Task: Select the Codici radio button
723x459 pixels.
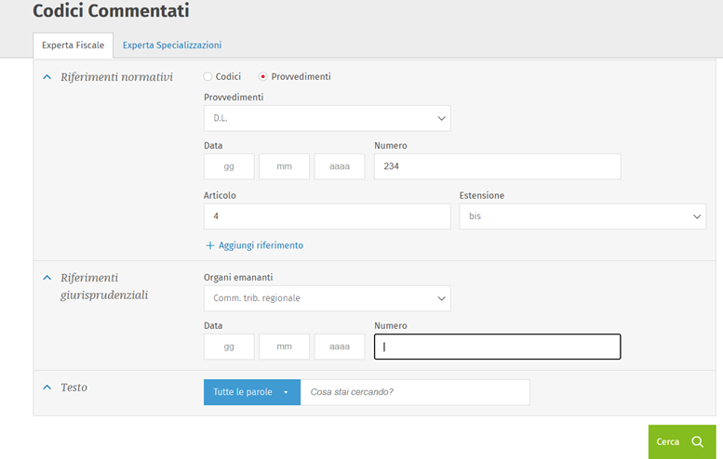Action: pyautogui.click(x=208, y=77)
